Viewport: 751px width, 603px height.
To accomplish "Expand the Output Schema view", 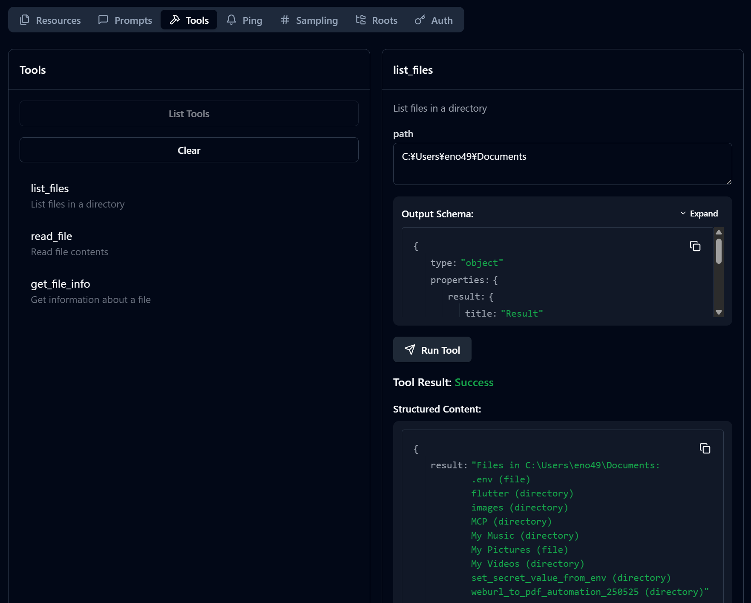I will 699,213.
